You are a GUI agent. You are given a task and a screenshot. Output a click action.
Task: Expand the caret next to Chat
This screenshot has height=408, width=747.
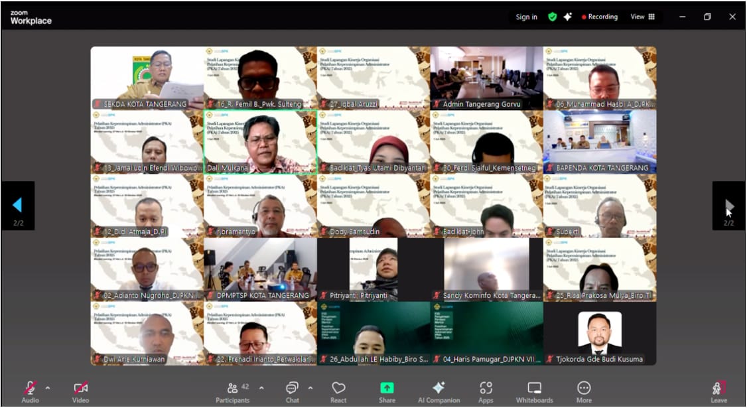(310, 387)
